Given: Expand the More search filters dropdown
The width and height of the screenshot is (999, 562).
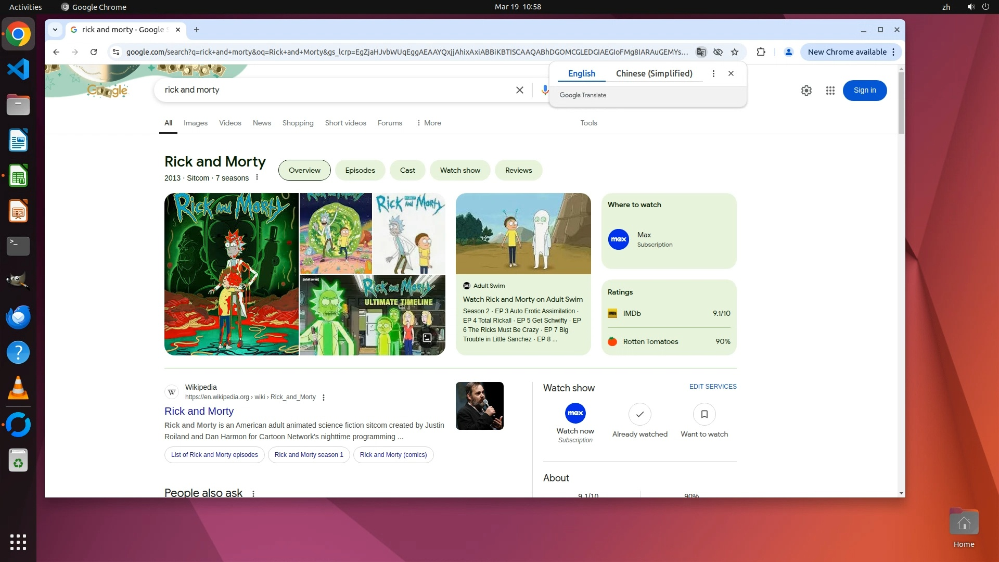Looking at the screenshot, I should click(x=429, y=123).
